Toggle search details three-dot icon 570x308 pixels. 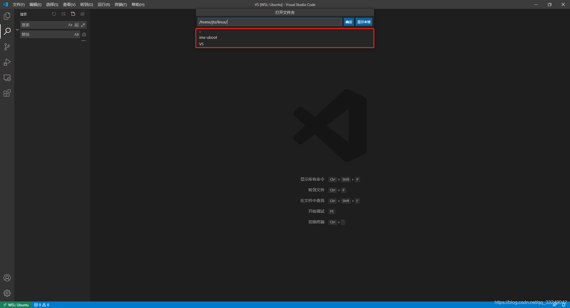pyautogui.click(x=84, y=41)
